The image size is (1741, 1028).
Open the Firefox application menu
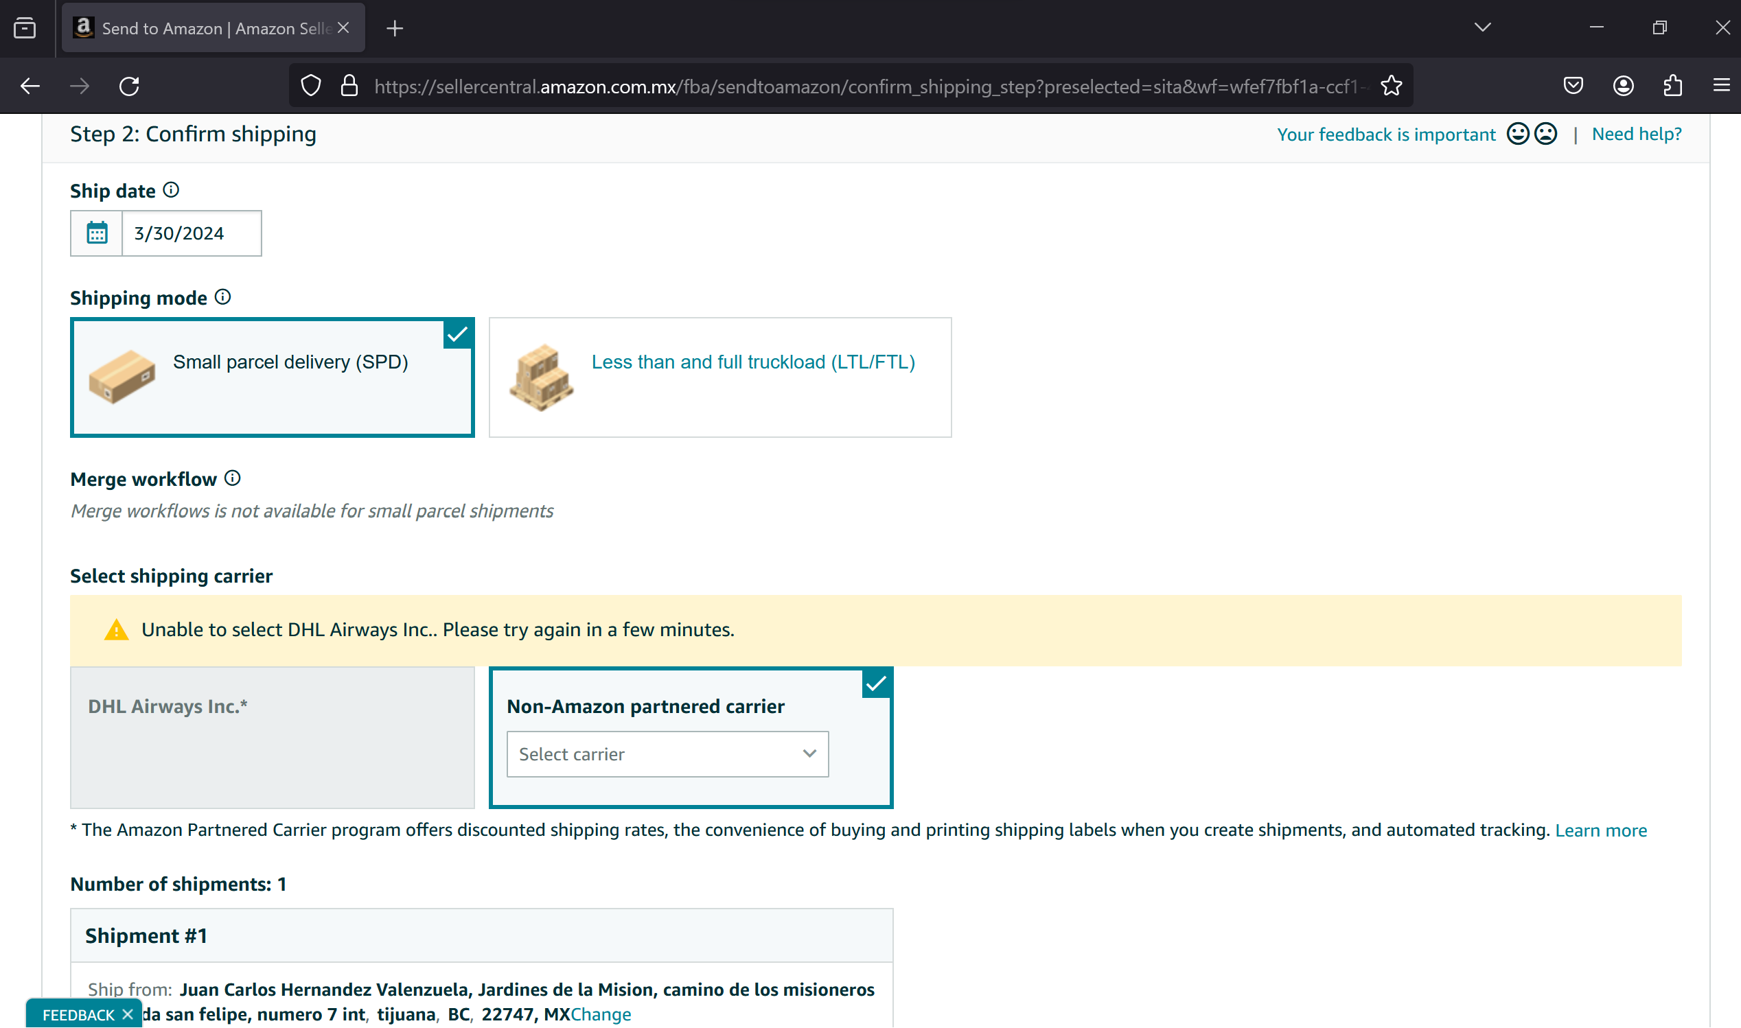(x=1722, y=86)
